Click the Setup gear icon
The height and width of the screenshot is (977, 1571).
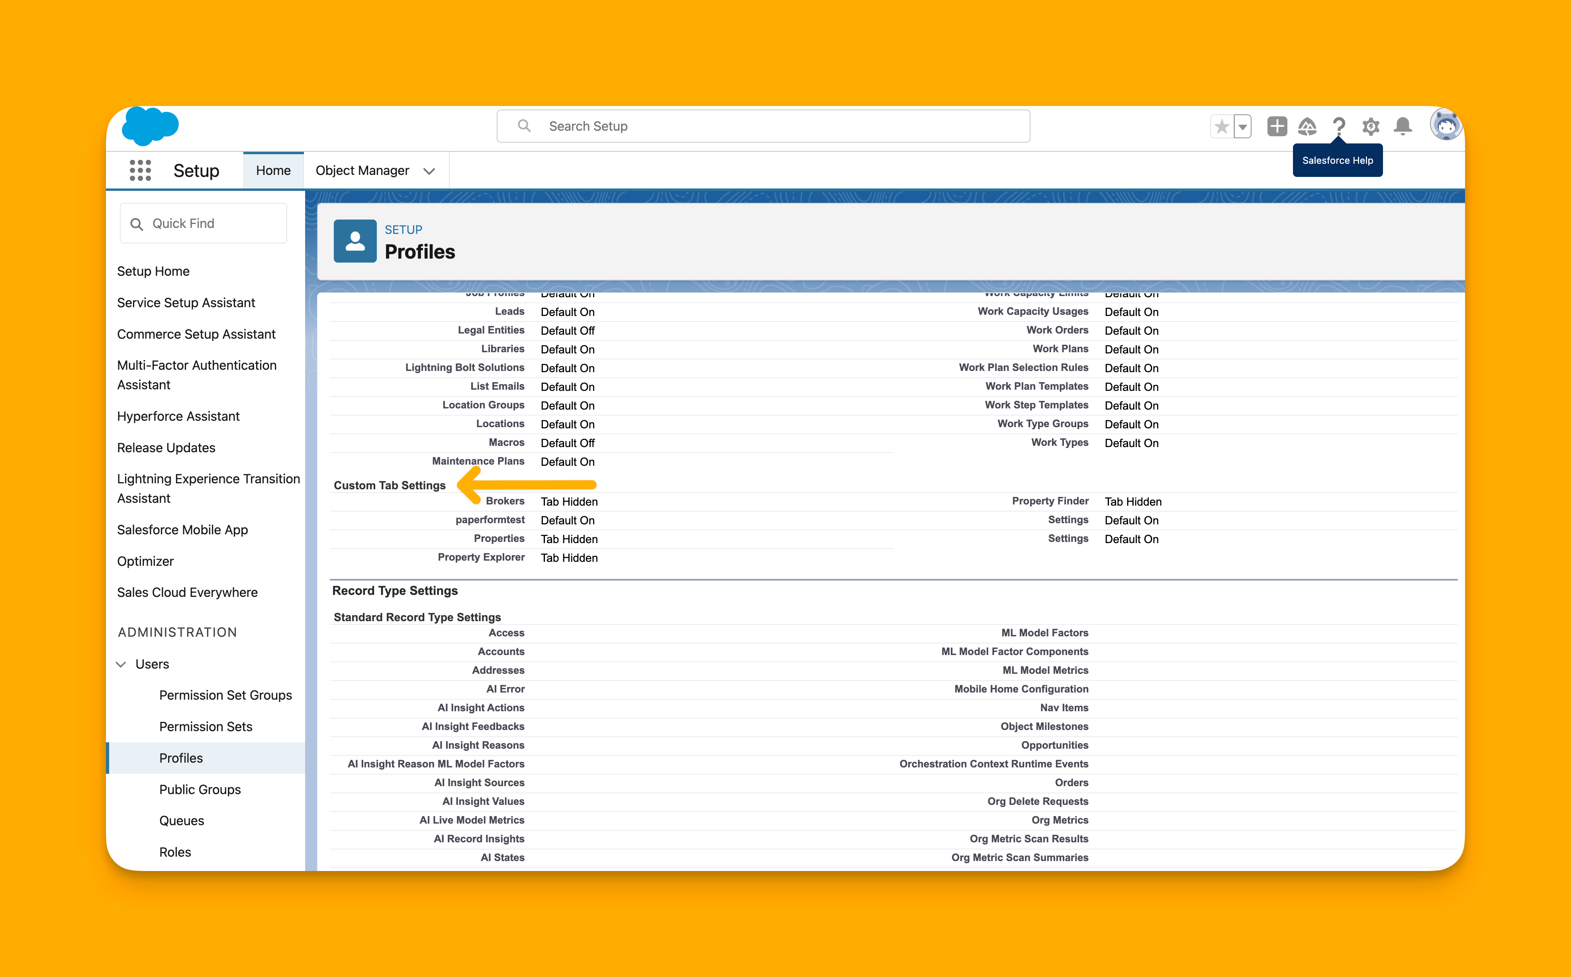[1371, 127]
